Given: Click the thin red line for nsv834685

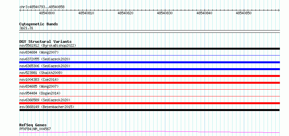Looking at the screenshot, I should (x=149, y=89).
